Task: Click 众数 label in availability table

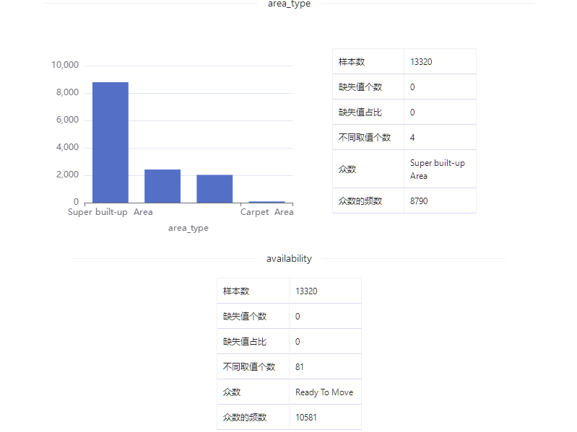Action: click(x=232, y=392)
